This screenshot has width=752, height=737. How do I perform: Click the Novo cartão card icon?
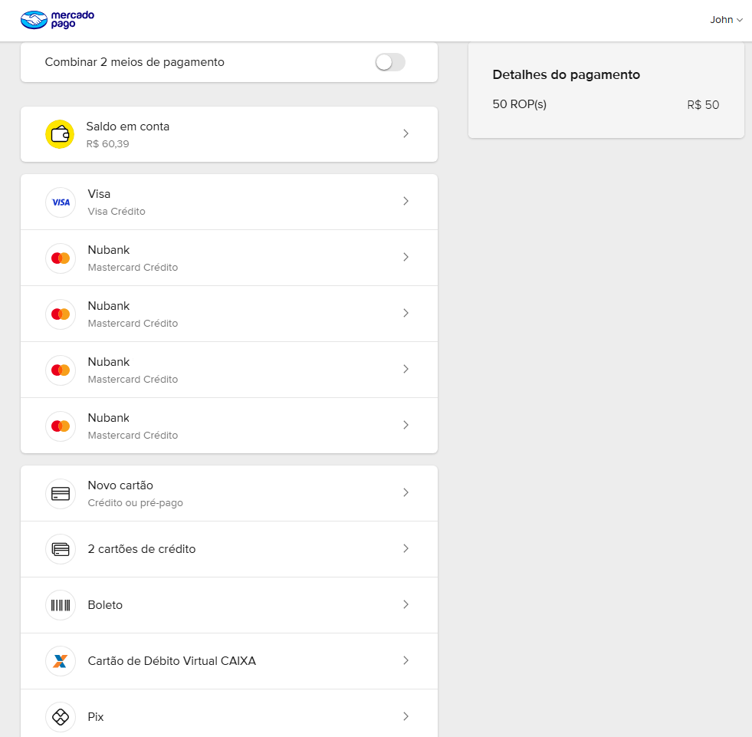click(61, 494)
